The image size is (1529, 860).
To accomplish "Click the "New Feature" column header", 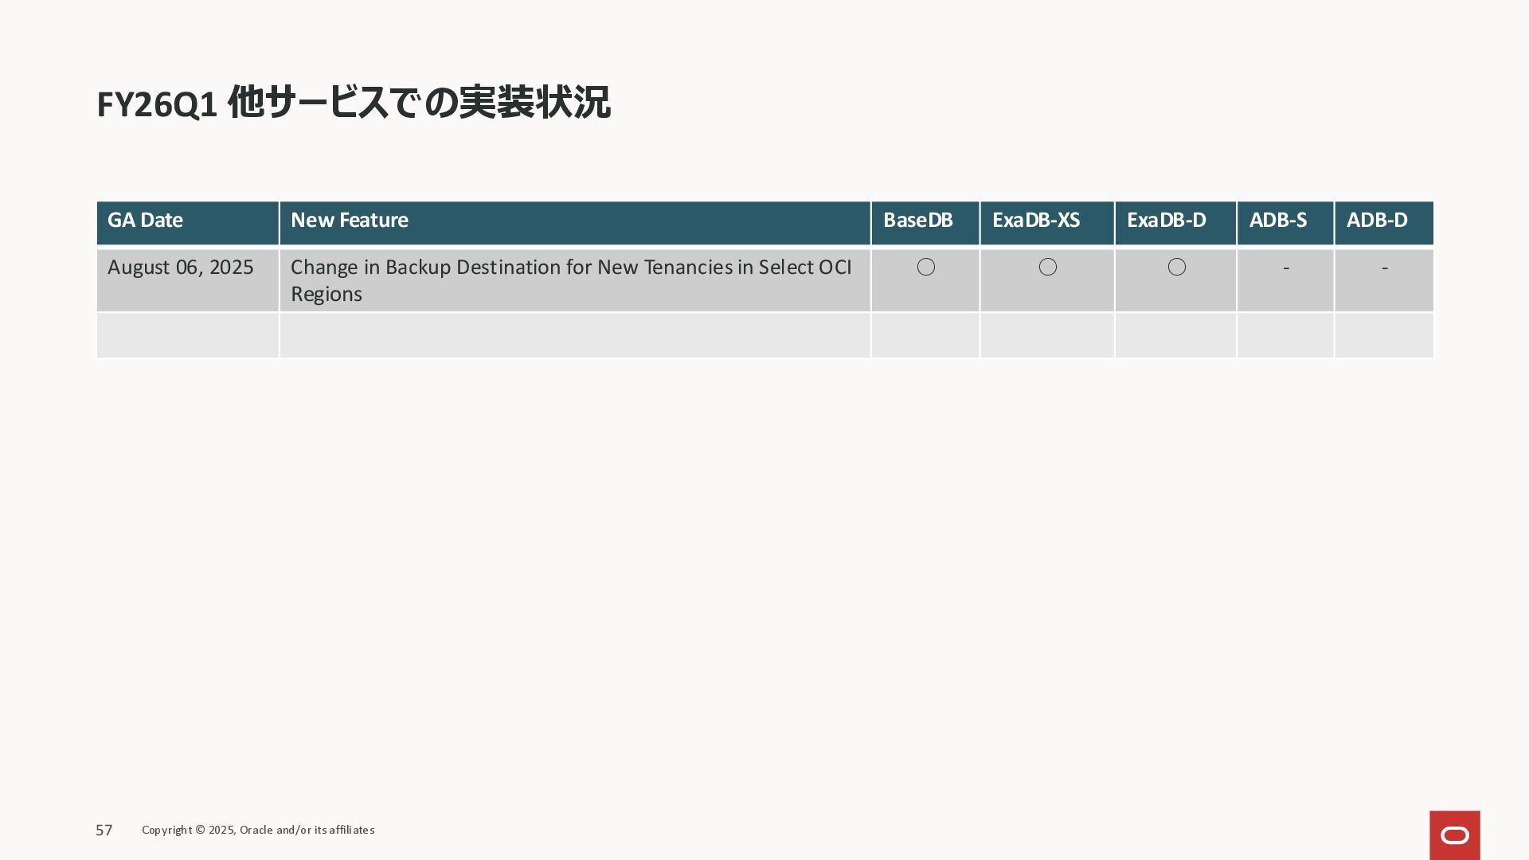I will [x=575, y=222].
